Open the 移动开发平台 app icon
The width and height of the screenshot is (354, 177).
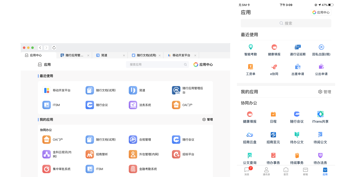[x=47, y=90]
